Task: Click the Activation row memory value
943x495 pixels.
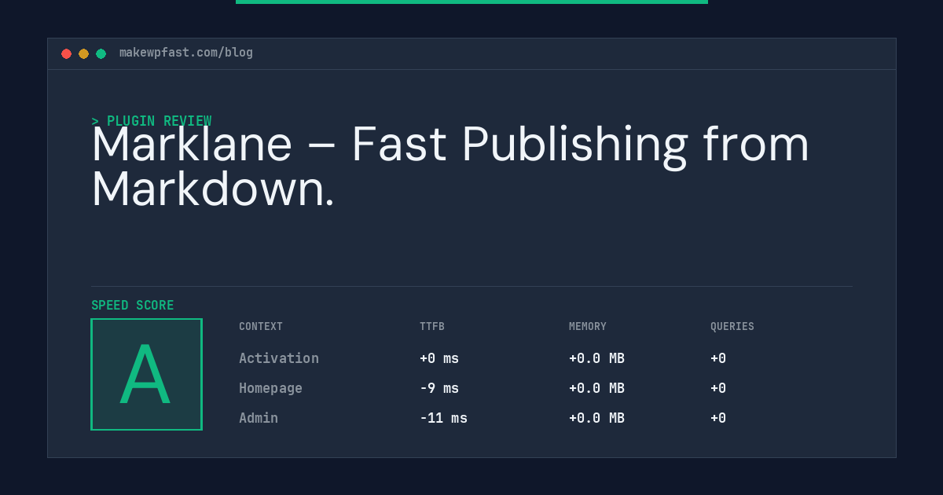Action: (596, 358)
